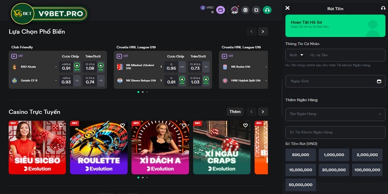Click the Số Tài Khoản Ngân Hàng input field
This screenshot has width=388, height=194.
point(335,132)
